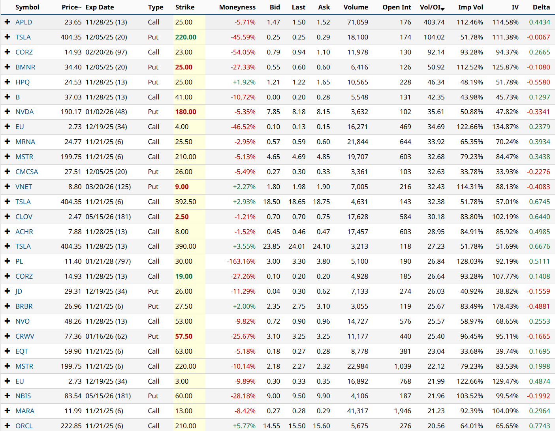Click the Vol/OI sort caret
Screen dimensions: 555x431
(442, 9)
